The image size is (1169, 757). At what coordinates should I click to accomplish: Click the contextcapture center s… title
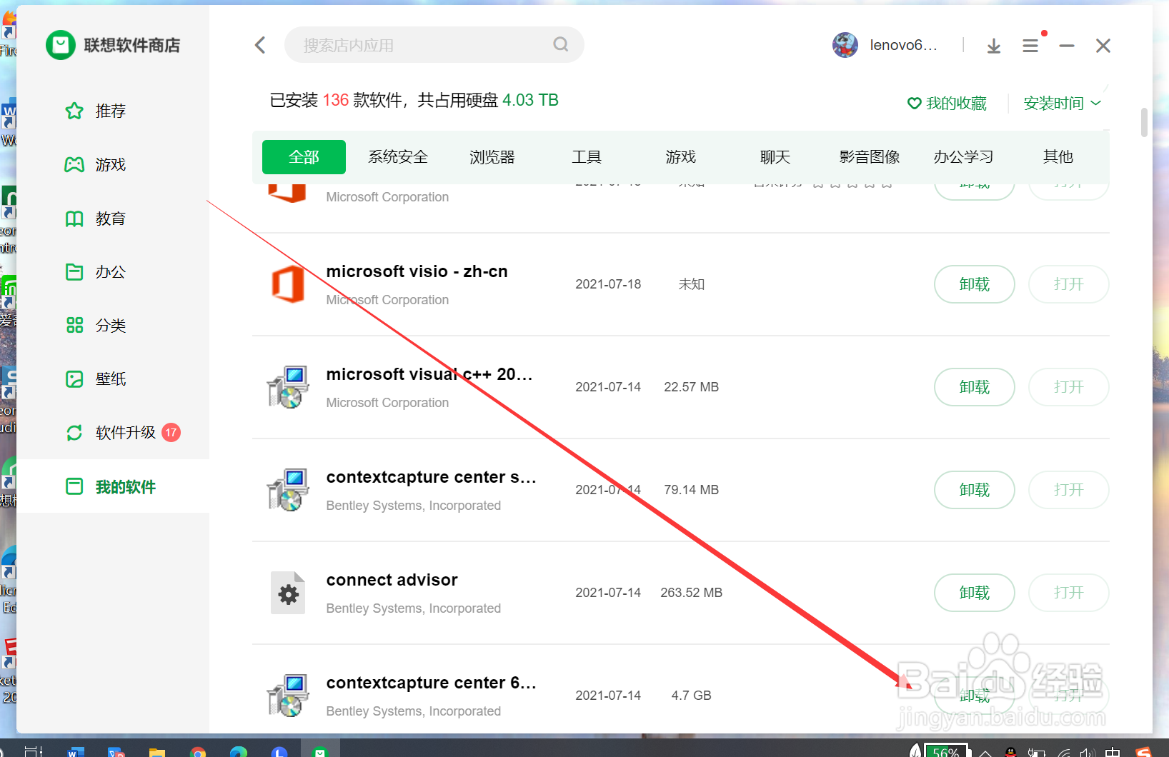point(432,477)
